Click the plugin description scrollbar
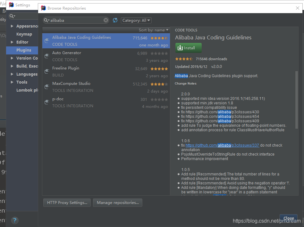 coord(296,100)
